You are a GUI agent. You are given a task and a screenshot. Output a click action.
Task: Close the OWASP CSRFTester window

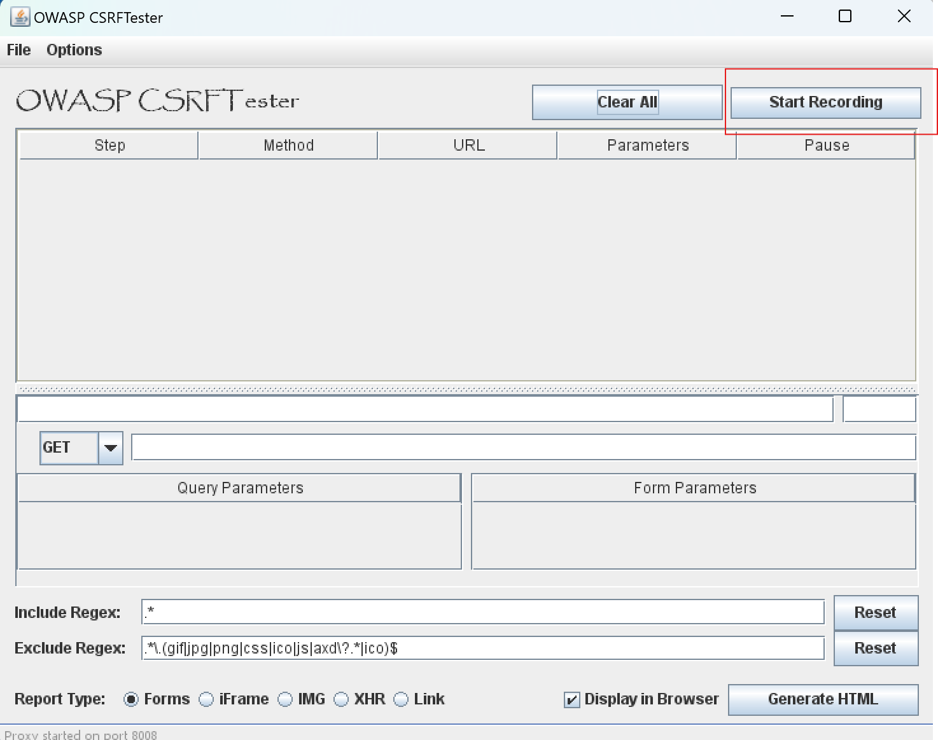904,17
